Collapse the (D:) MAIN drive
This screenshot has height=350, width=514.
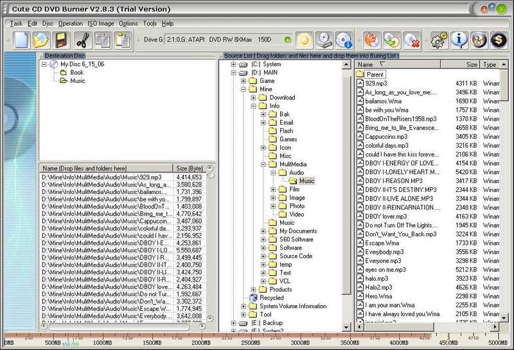(x=233, y=73)
